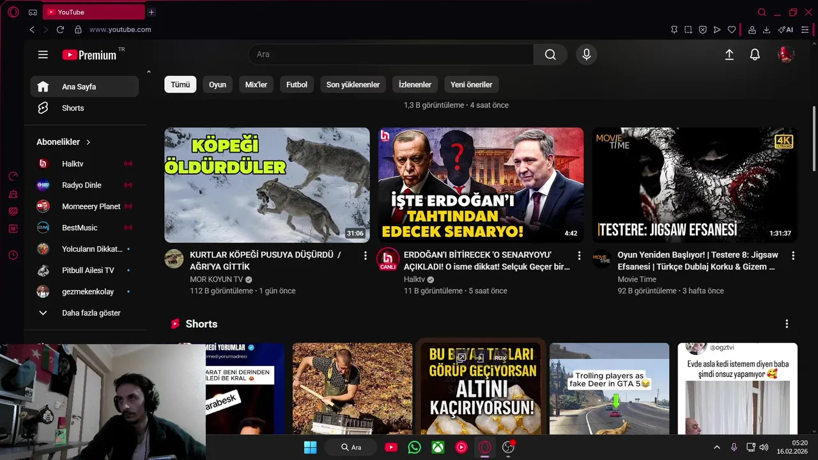Open Shorts in the sidebar
Viewport: 818px width, 460px height.
click(x=84, y=108)
